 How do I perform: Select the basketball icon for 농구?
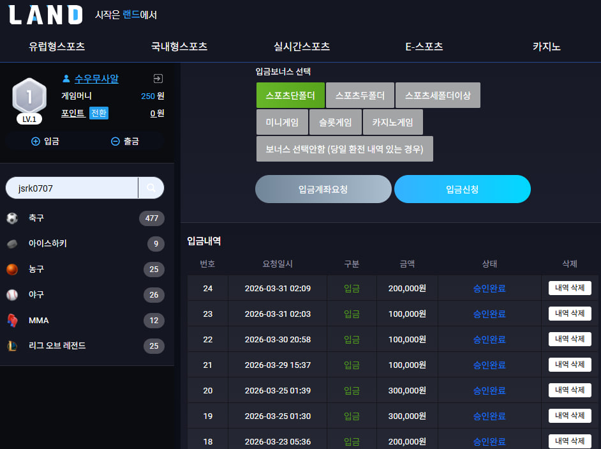pyautogui.click(x=12, y=270)
